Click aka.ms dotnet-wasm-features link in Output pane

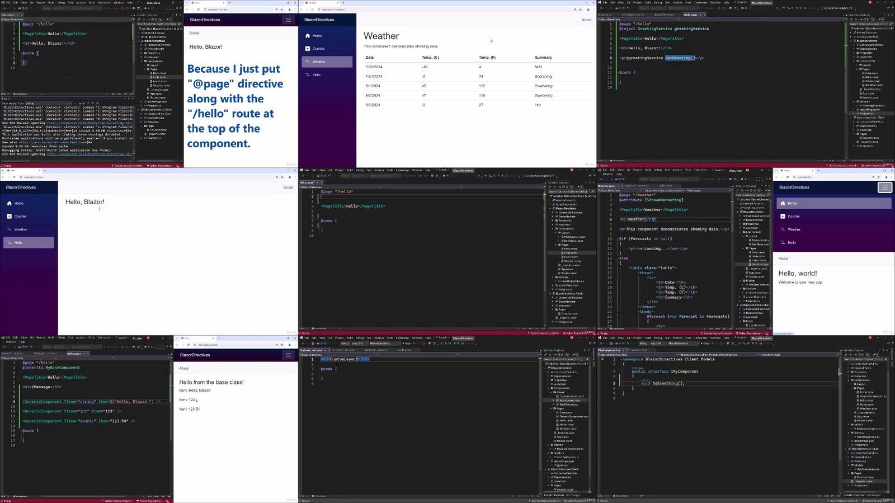tap(52, 143)
